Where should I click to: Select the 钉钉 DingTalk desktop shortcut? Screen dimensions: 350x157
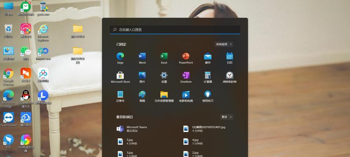click(x=9, y=141)
